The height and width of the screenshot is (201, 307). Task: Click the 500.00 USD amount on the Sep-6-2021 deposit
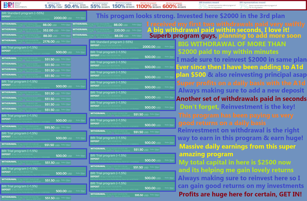(x=153, y=87)
